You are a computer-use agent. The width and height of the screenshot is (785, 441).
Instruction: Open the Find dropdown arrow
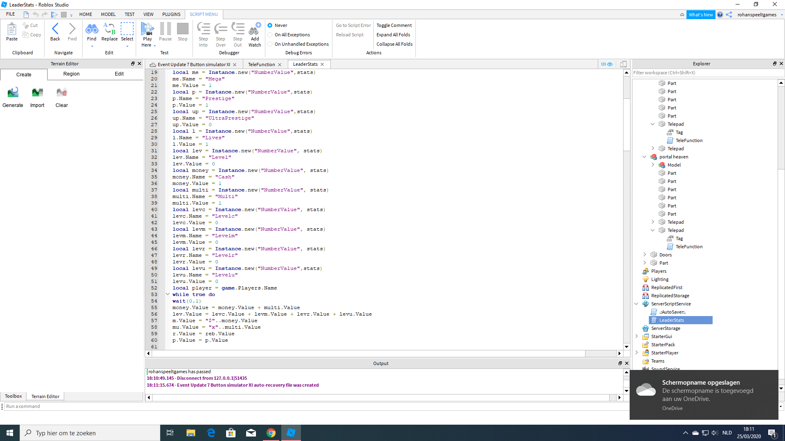click(92, 46)
